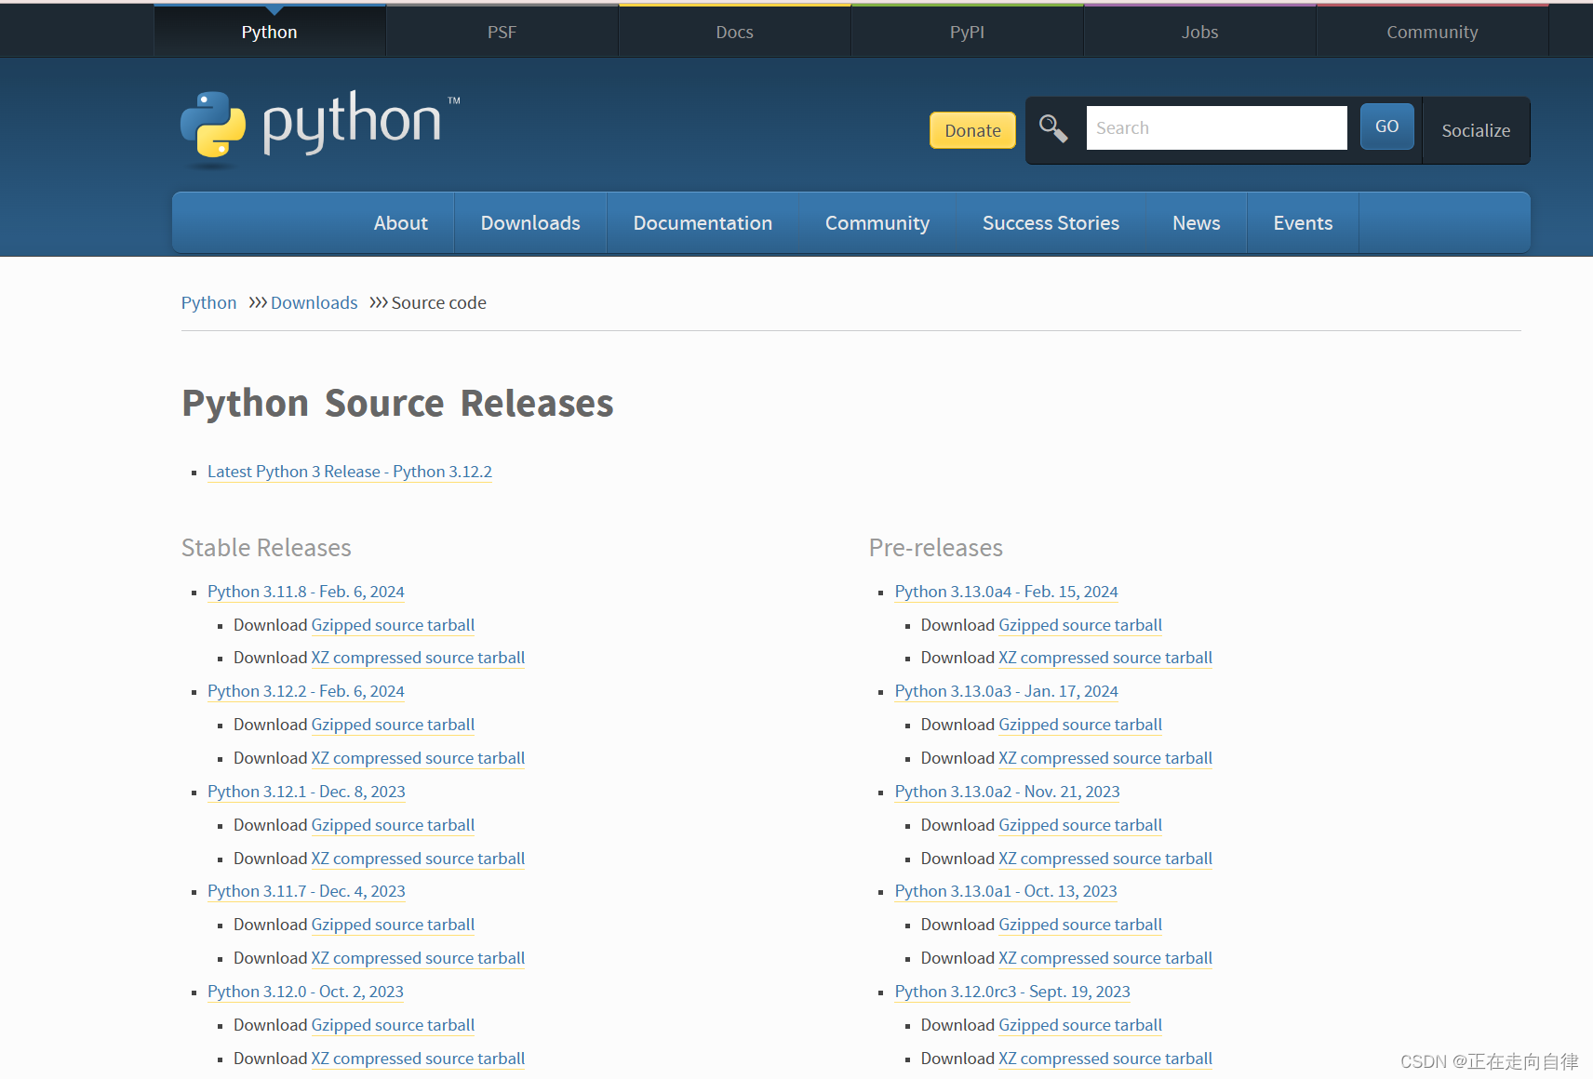Switch to the PyPI top tab
1593x1079 pixels.
click(967, 33)
